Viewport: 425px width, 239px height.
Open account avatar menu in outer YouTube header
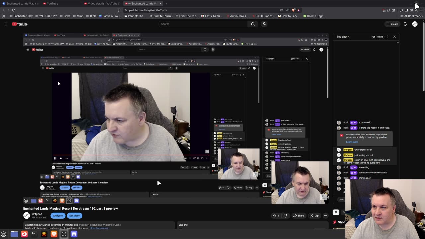(x=415, y=24)
